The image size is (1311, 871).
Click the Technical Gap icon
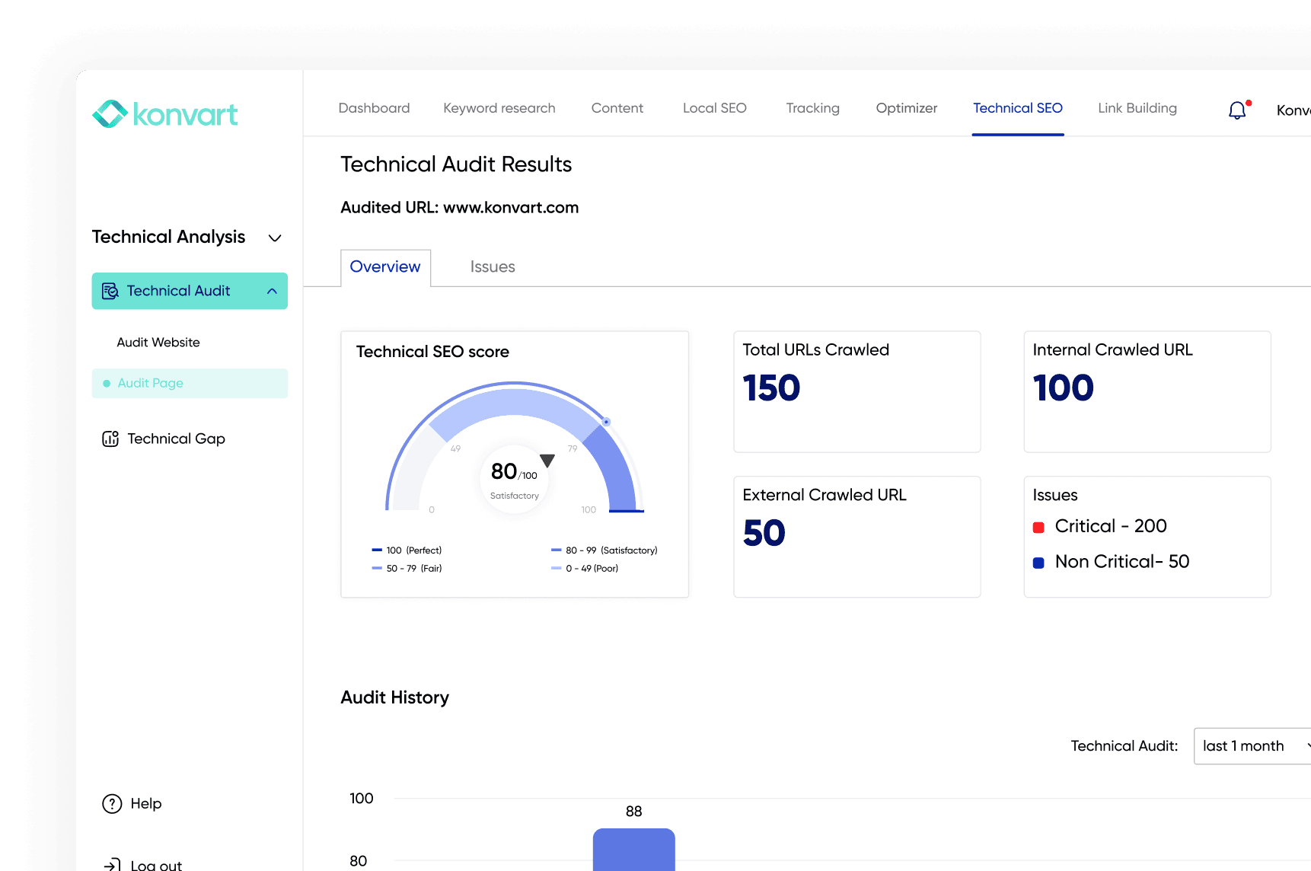coord(110,439)
